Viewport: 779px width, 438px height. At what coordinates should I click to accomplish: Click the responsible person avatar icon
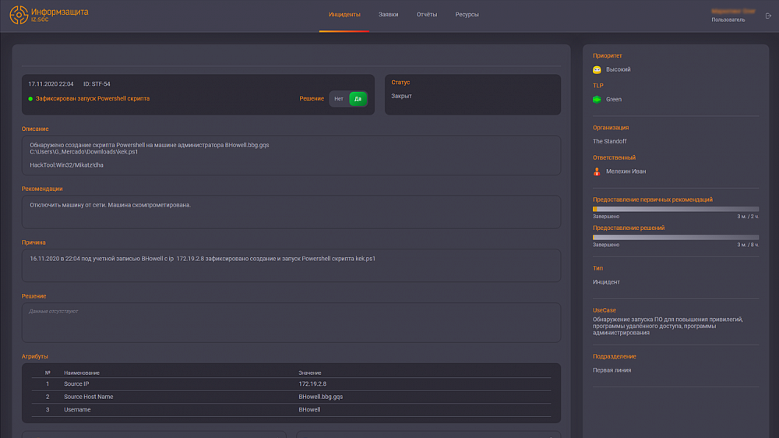597,171
